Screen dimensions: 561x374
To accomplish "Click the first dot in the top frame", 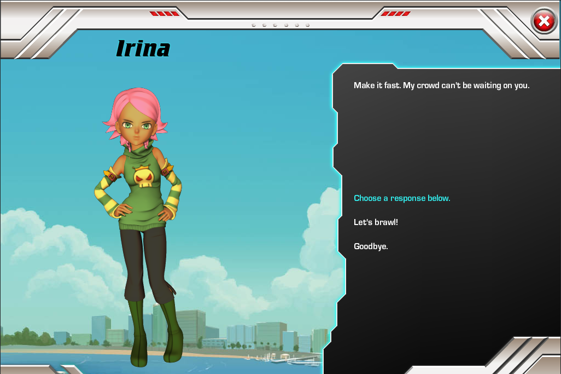I will tap(254, 25).
